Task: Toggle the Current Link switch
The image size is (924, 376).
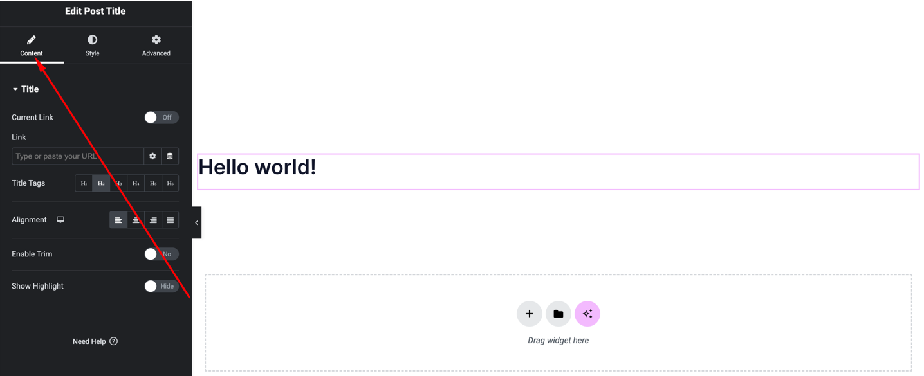Action: 162,117
